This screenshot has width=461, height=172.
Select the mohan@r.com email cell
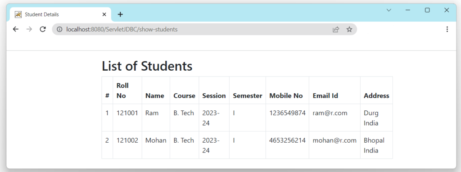pyautogui.click(x=334, y=145)
